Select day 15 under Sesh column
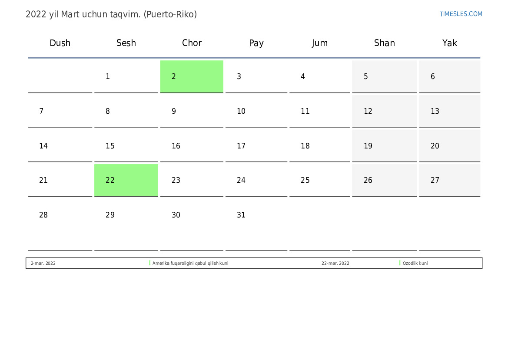 click(126, 146)
